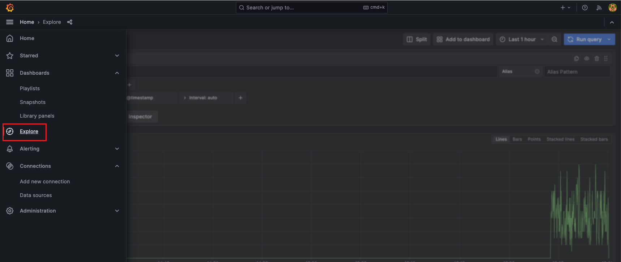Click the Alias Pattern input field
Image resolution: width=621 pixels, height=262 pixels.
click(577, 72)
